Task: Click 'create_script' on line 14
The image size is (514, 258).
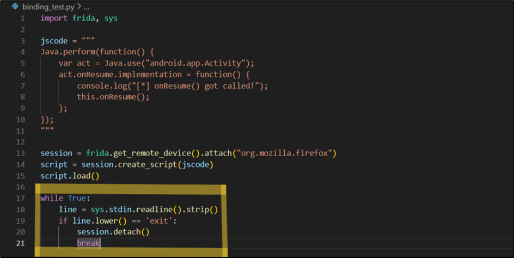Action: point(148,164)
